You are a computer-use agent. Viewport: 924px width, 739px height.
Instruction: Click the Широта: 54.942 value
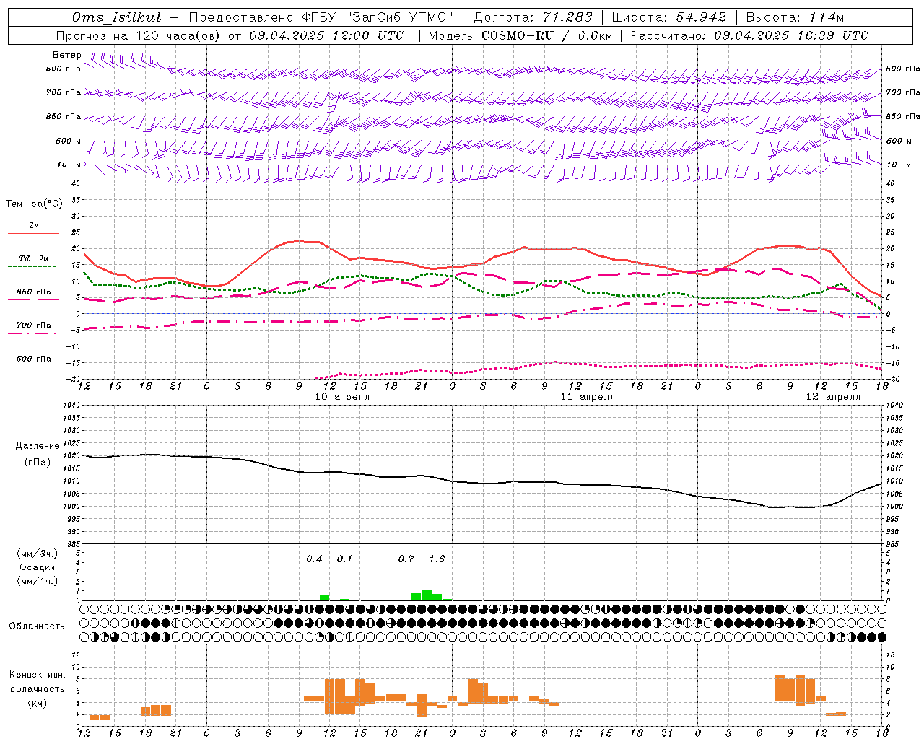click(x=669, y=17)
